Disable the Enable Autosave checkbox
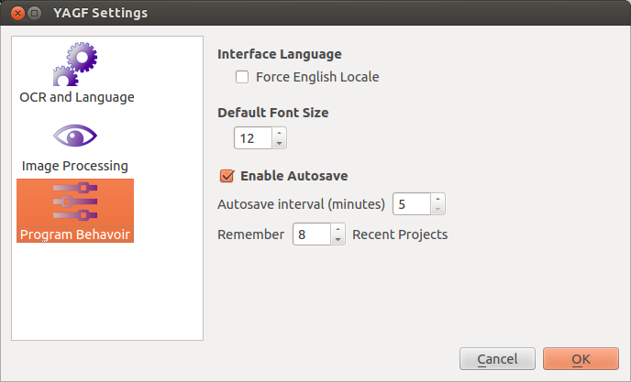This screenshot has height=382, width=631. click(227, 176)
